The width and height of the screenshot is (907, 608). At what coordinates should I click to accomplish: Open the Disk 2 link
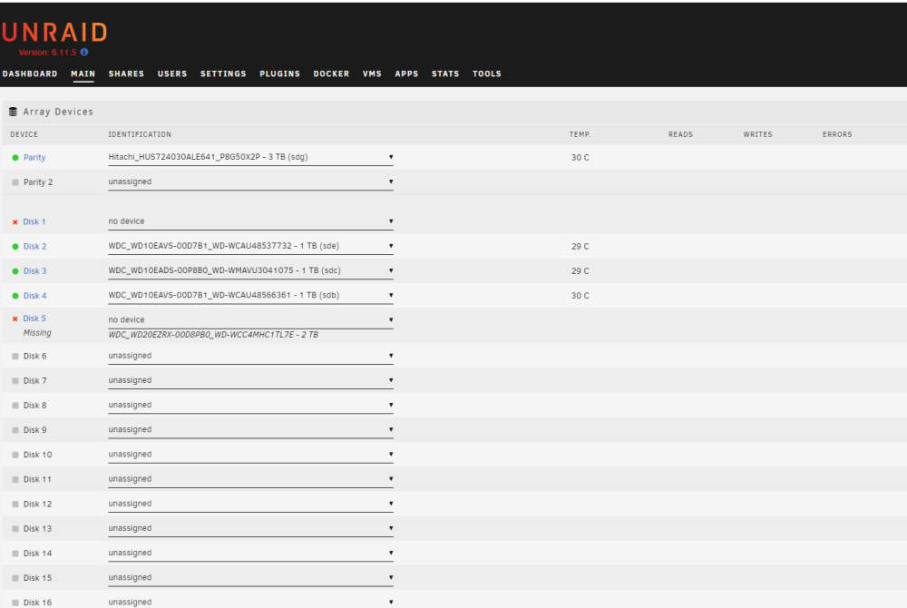coord(34,247)
